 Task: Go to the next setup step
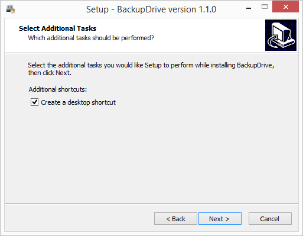pyautogui.click(x=220, y=219)
